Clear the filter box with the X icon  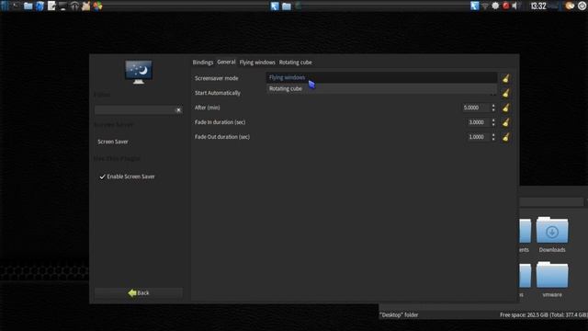click(178, 110)
